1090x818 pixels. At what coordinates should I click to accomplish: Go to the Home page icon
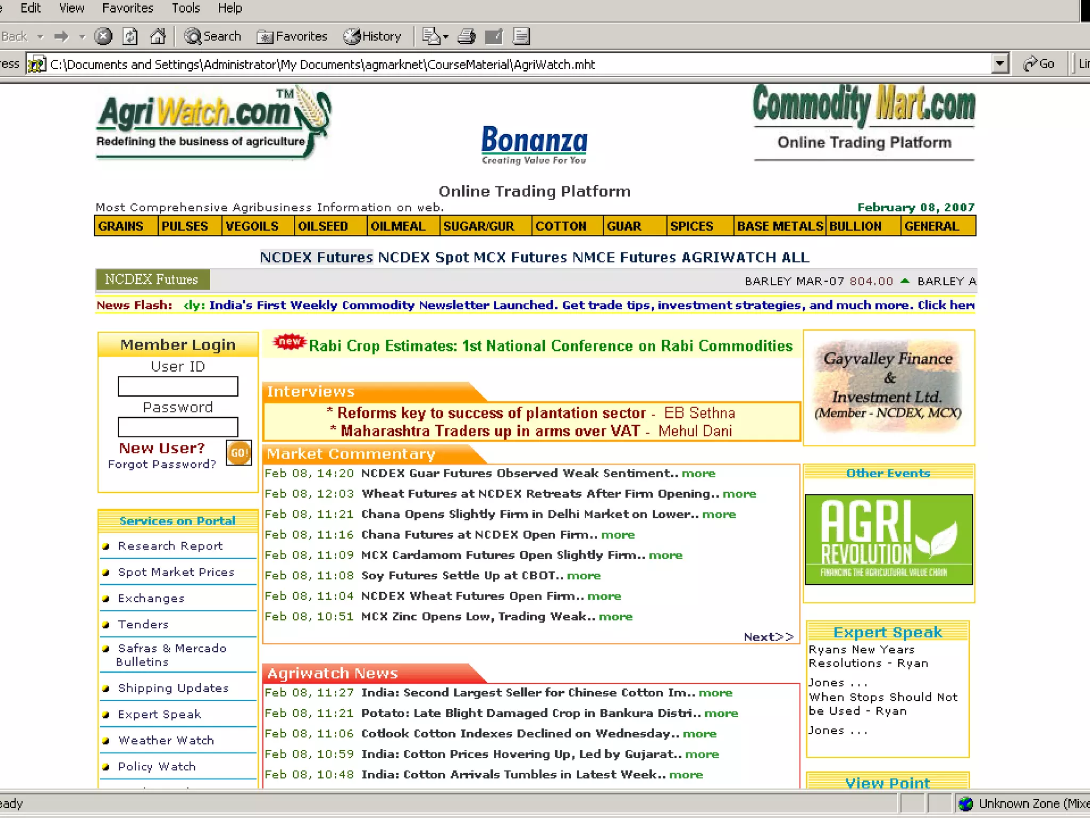click(x=158, y=36)
